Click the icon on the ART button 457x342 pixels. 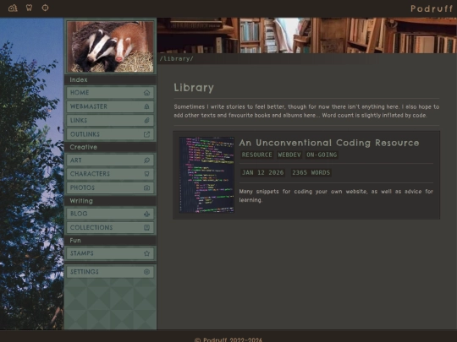click(146, 160)
